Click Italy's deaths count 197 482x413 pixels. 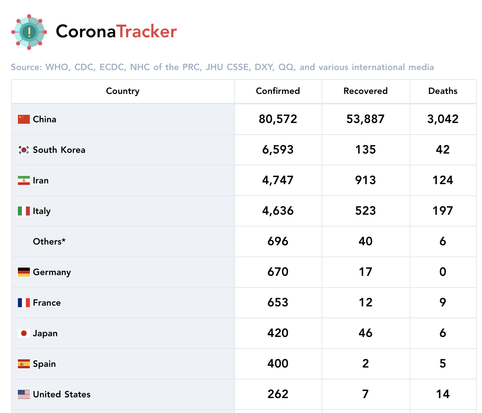443,211
